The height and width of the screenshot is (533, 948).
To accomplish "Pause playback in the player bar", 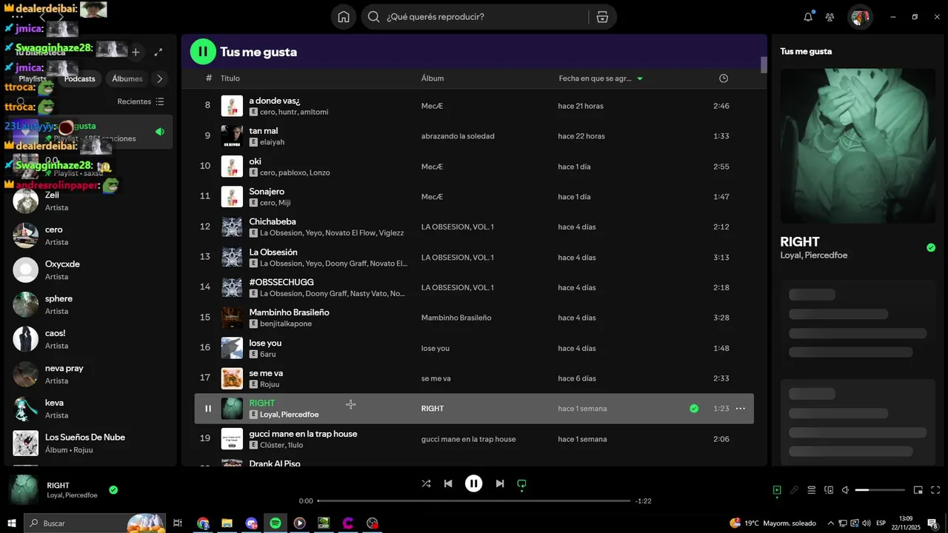I will (x=474, y=483).
